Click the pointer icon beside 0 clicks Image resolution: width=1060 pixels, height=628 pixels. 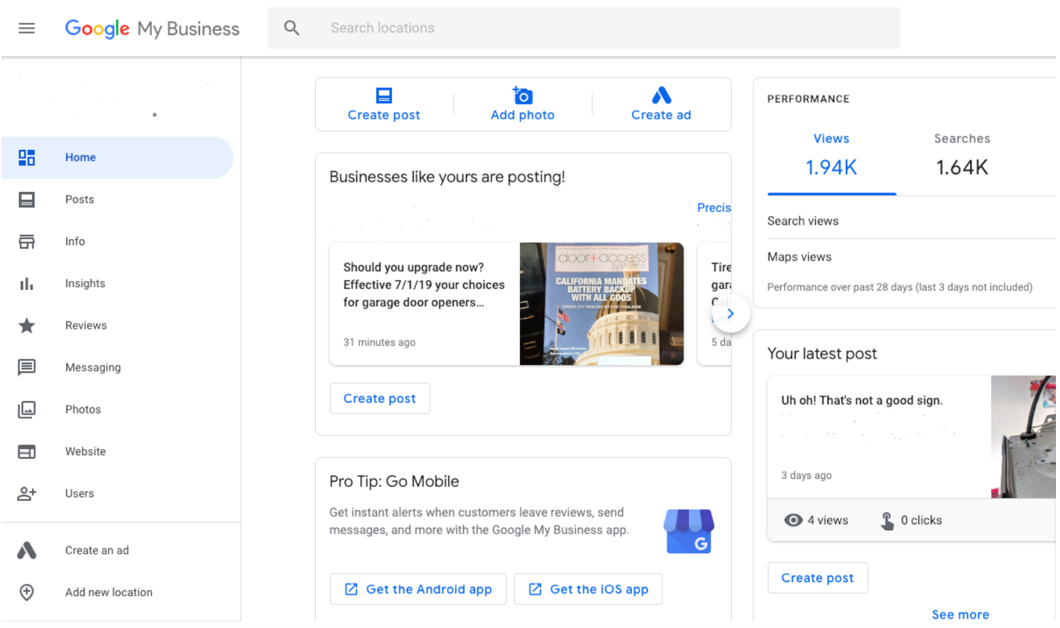(x=887, y=521)
